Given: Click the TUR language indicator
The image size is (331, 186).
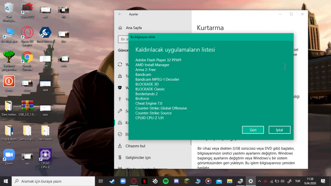Looking at the screenshot, I should point(298,181).
